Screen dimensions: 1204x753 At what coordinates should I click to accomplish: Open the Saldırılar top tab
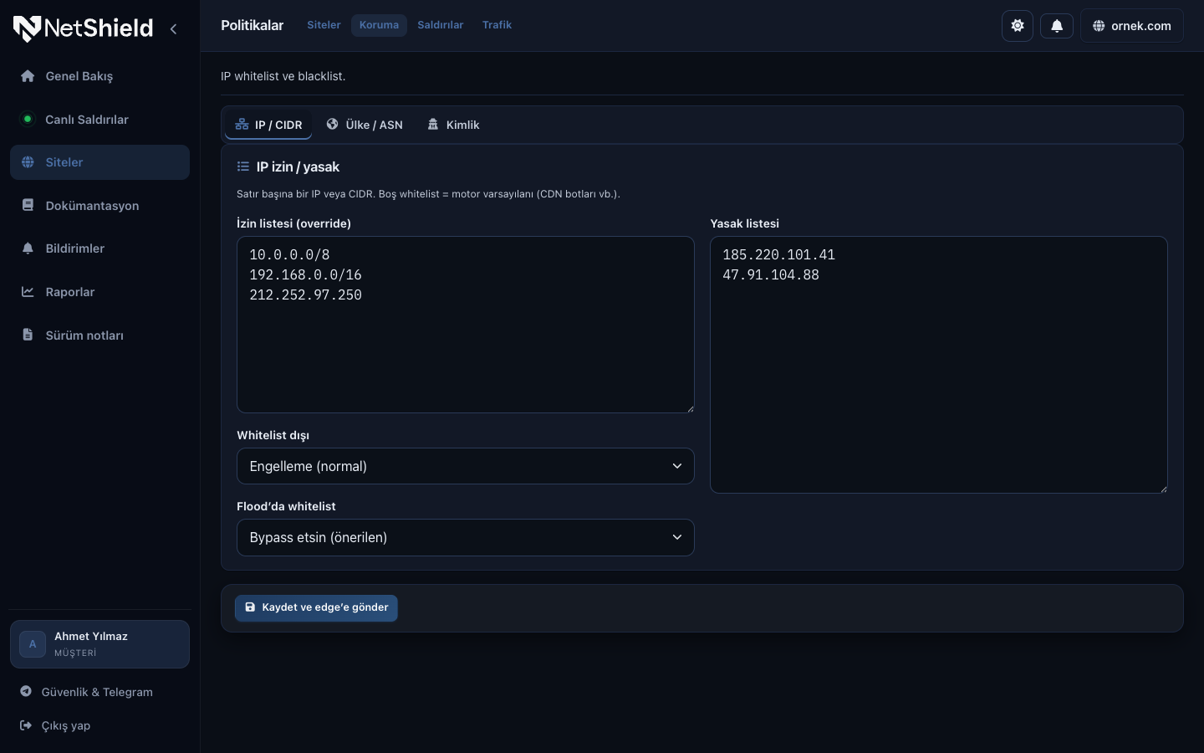coord(441,25)
